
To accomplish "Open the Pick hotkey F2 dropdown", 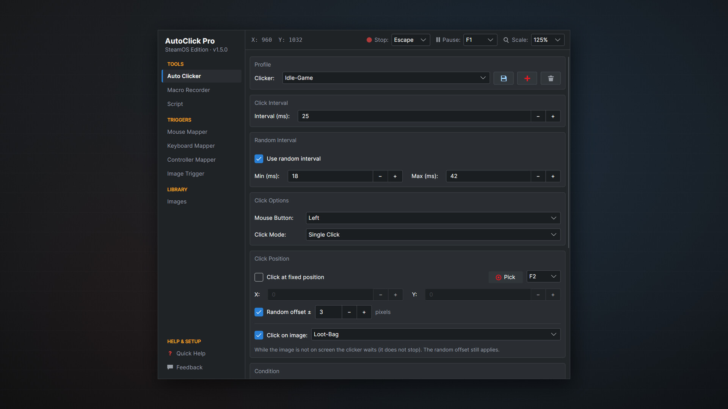I will click(x=543, y=276).
